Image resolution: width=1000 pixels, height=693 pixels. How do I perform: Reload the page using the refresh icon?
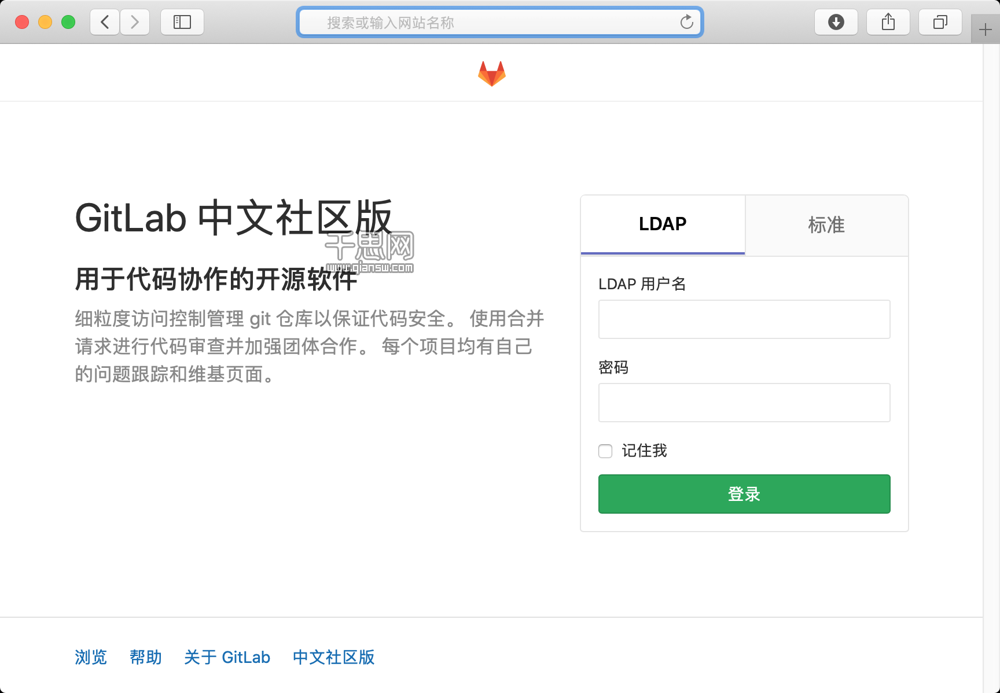tap(686, 22)
